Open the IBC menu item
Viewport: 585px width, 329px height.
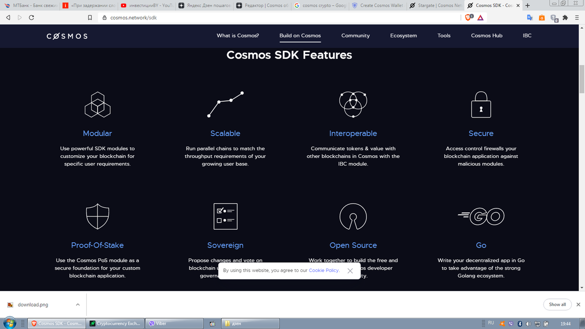(x=527, y=36)
